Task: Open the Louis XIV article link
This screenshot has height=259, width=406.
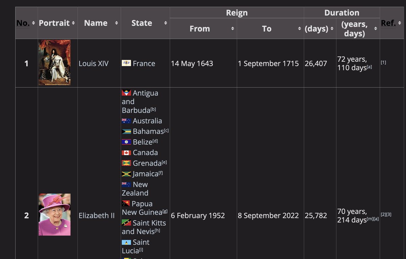Action: point(94,63)
